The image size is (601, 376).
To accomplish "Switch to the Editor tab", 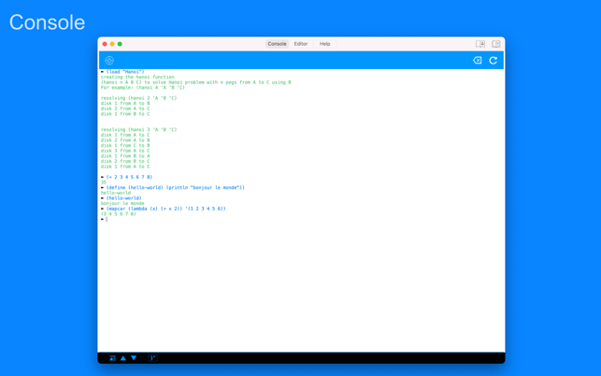I will 301,44.
